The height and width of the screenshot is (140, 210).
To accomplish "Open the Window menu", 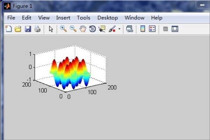I will (135, 18).
